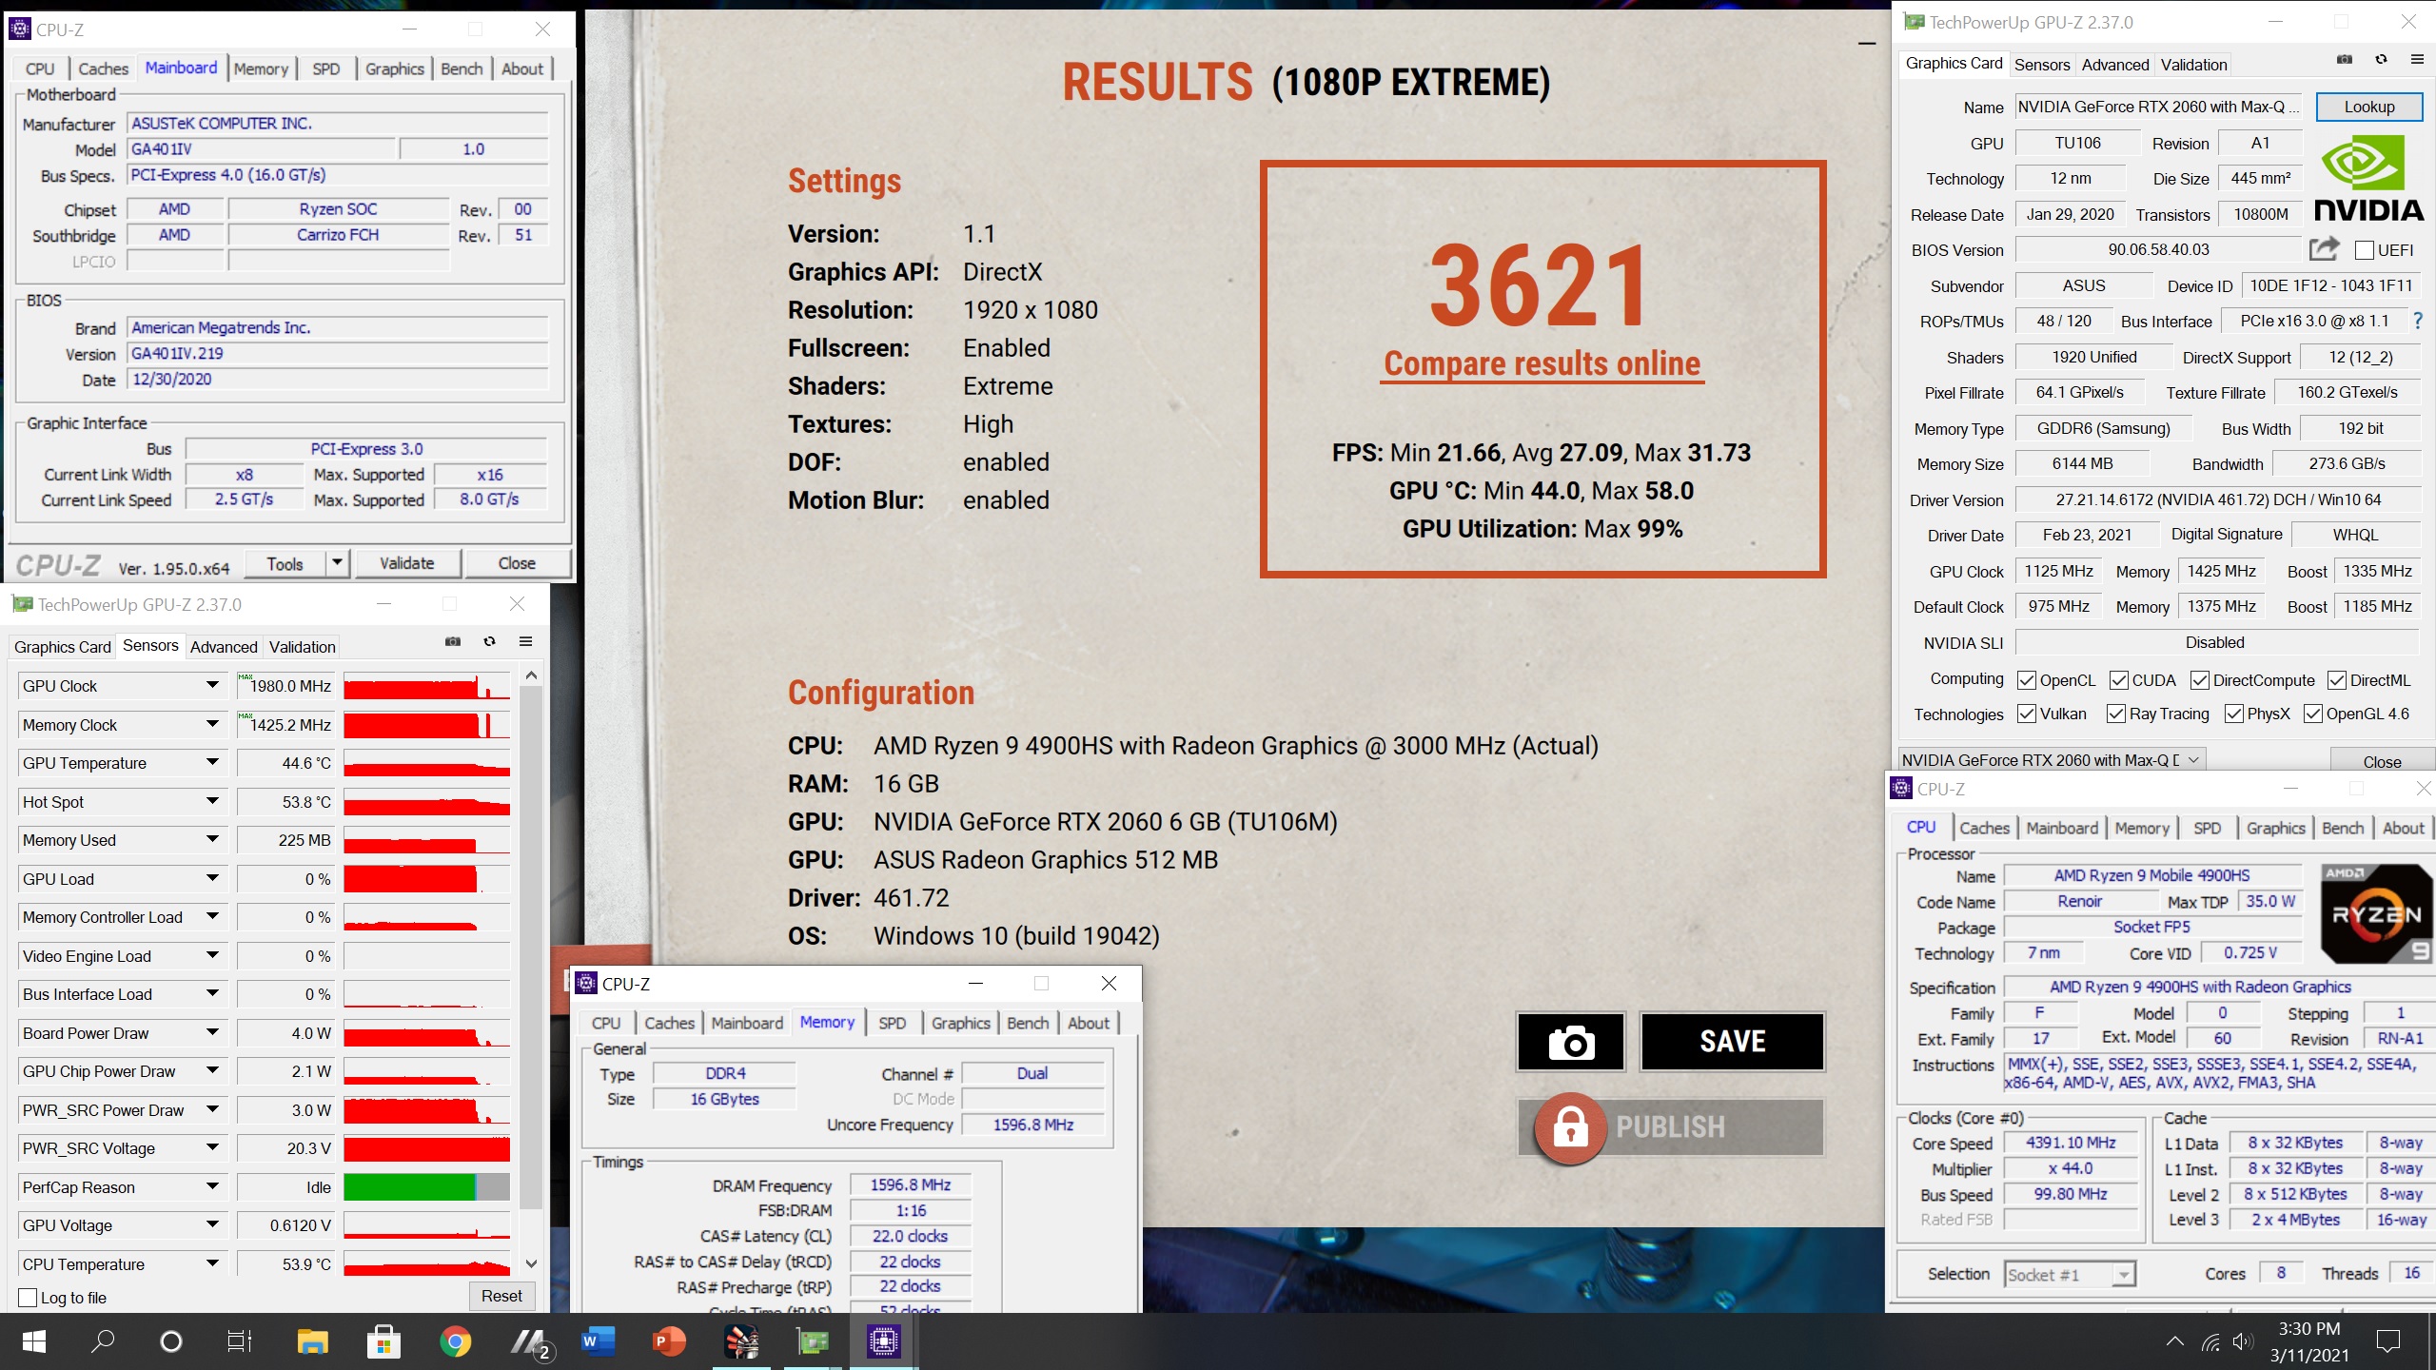
Task: Click the PWR_SRC Voltage graph
Action: 426,1148
